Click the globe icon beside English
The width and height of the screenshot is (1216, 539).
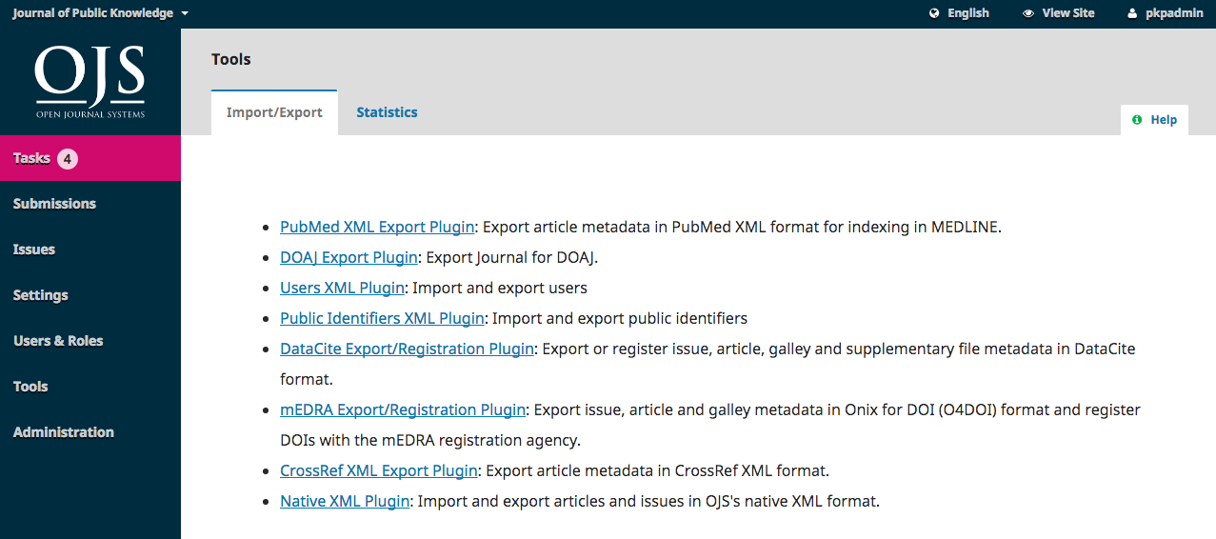934,13
